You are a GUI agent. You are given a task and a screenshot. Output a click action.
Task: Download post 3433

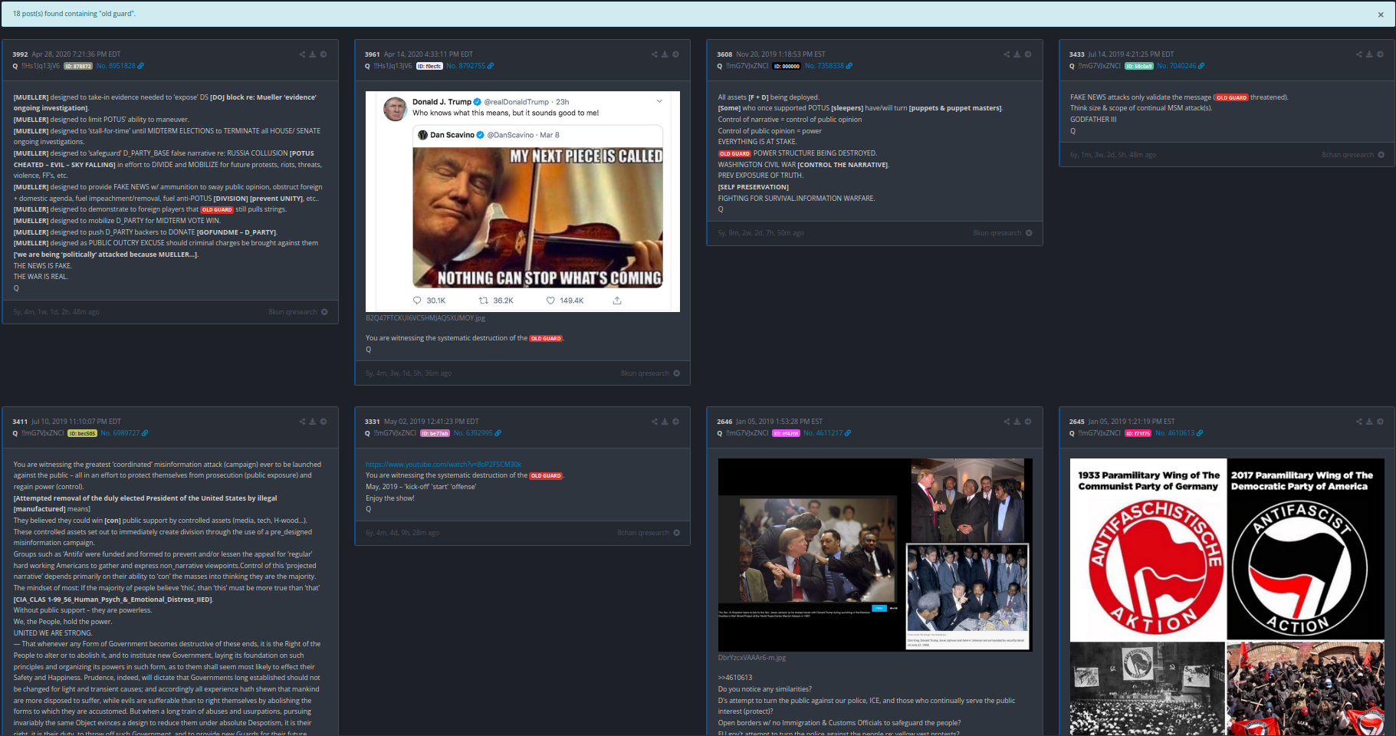[1369, 54]
